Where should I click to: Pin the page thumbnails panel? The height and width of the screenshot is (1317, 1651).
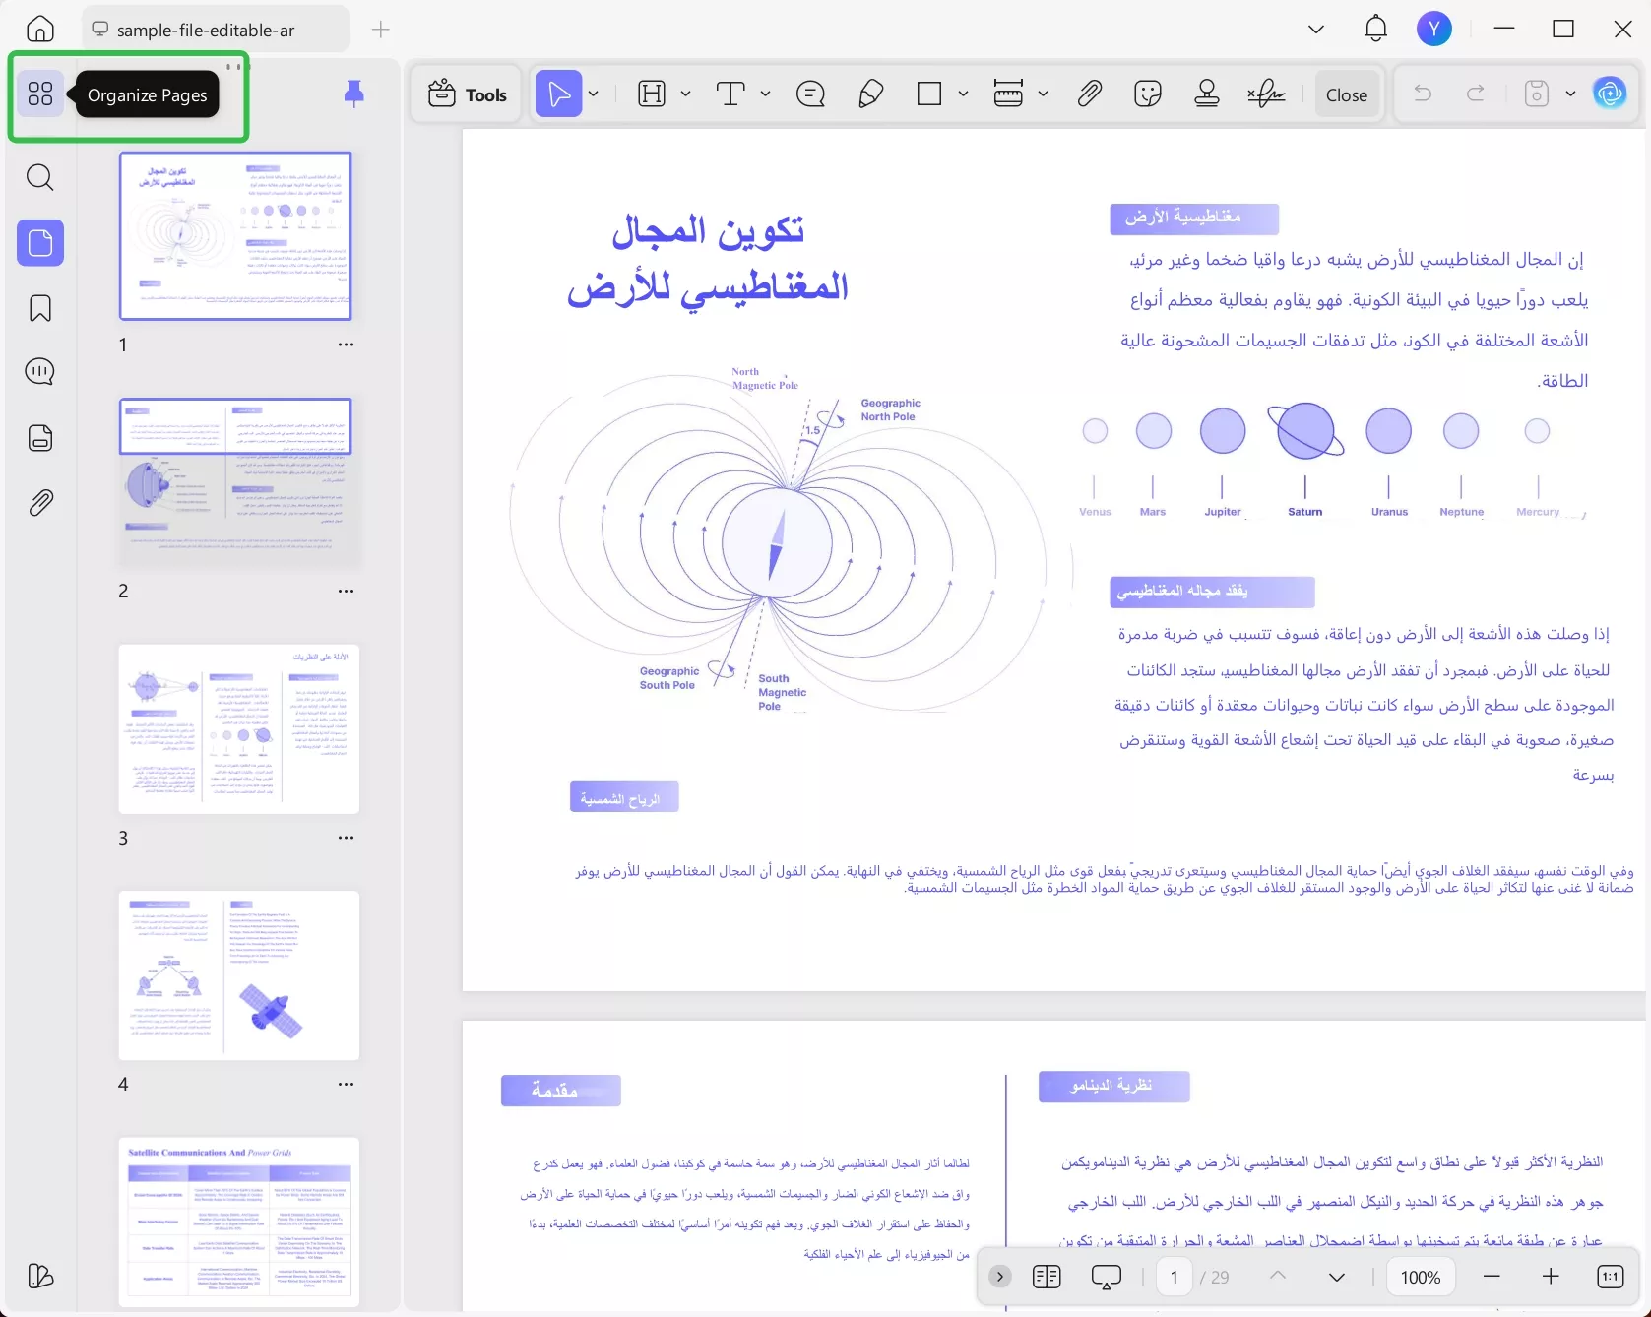pyautogui.click(x=353, y=94)
